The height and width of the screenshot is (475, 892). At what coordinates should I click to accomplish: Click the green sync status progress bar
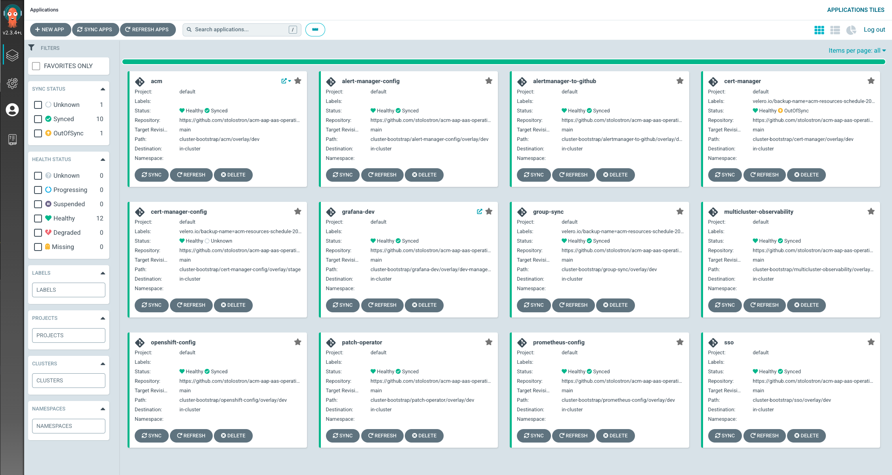pyautogui.click(x=504, y=62)
